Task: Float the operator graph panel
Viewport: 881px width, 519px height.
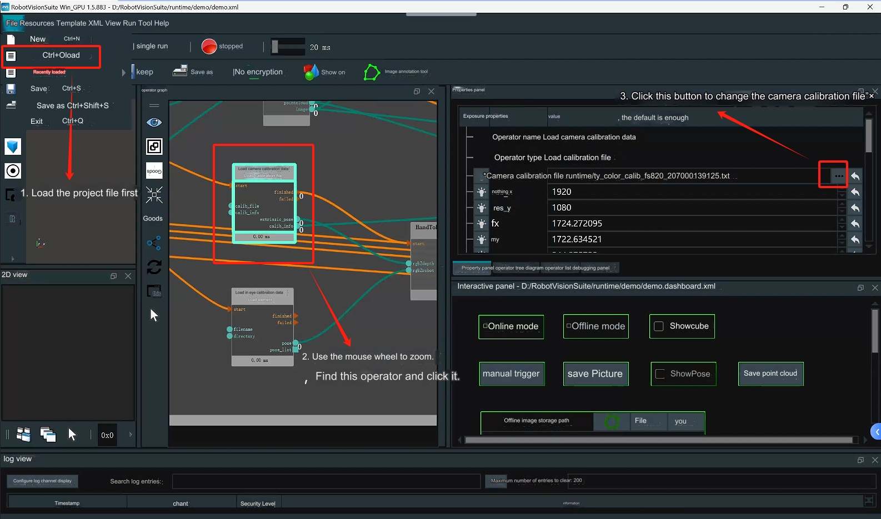Action: tap(417, 92)
